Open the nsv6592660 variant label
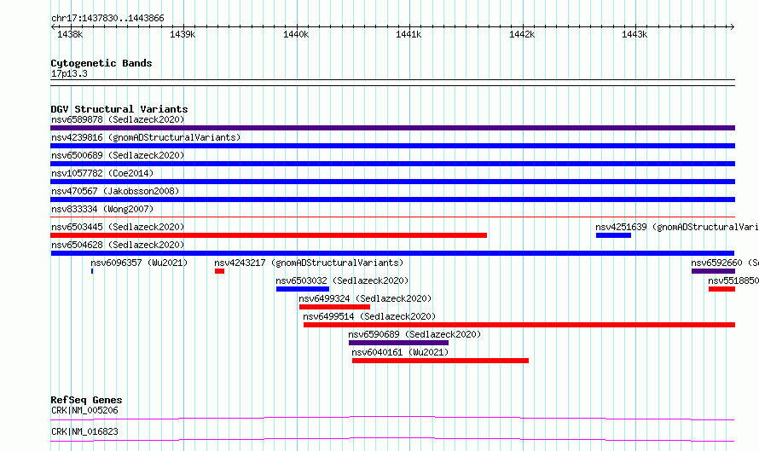 (x=725, y=263)
